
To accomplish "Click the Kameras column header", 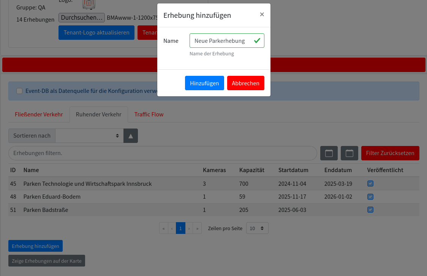I will 214,170.
